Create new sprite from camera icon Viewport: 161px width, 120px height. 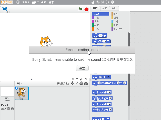pyautogui.click(x=86, y=83)
